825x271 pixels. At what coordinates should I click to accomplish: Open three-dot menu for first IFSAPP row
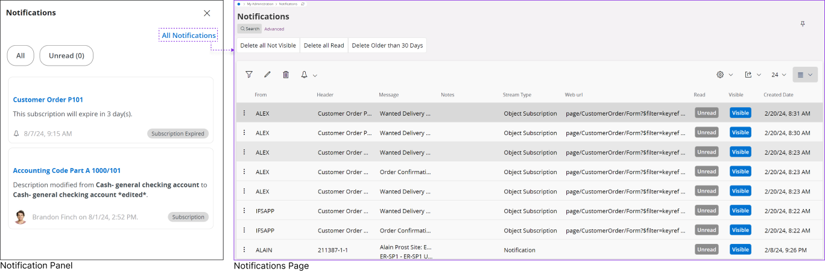pos(244,211)
